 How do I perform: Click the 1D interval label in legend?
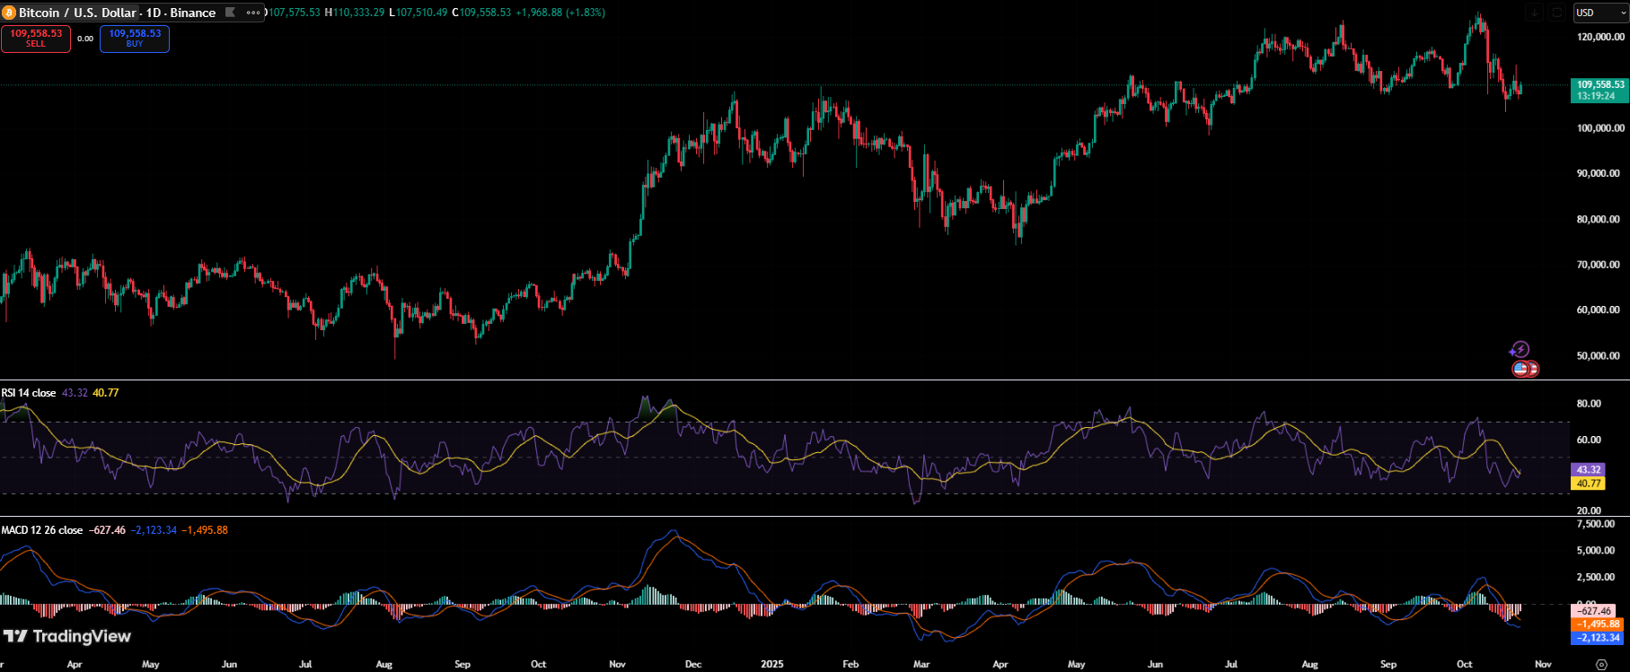point(154,13)
